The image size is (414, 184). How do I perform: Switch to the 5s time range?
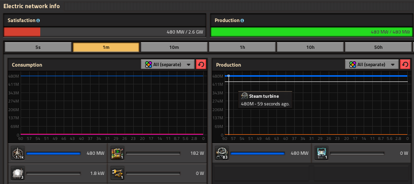[x=38, y=47]
